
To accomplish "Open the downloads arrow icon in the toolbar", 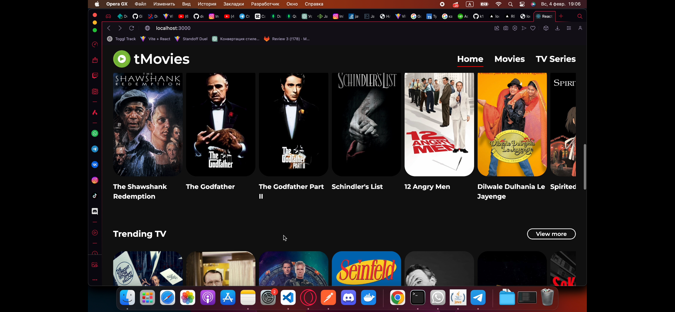I will pyautogui.click(x=557, y=28).
